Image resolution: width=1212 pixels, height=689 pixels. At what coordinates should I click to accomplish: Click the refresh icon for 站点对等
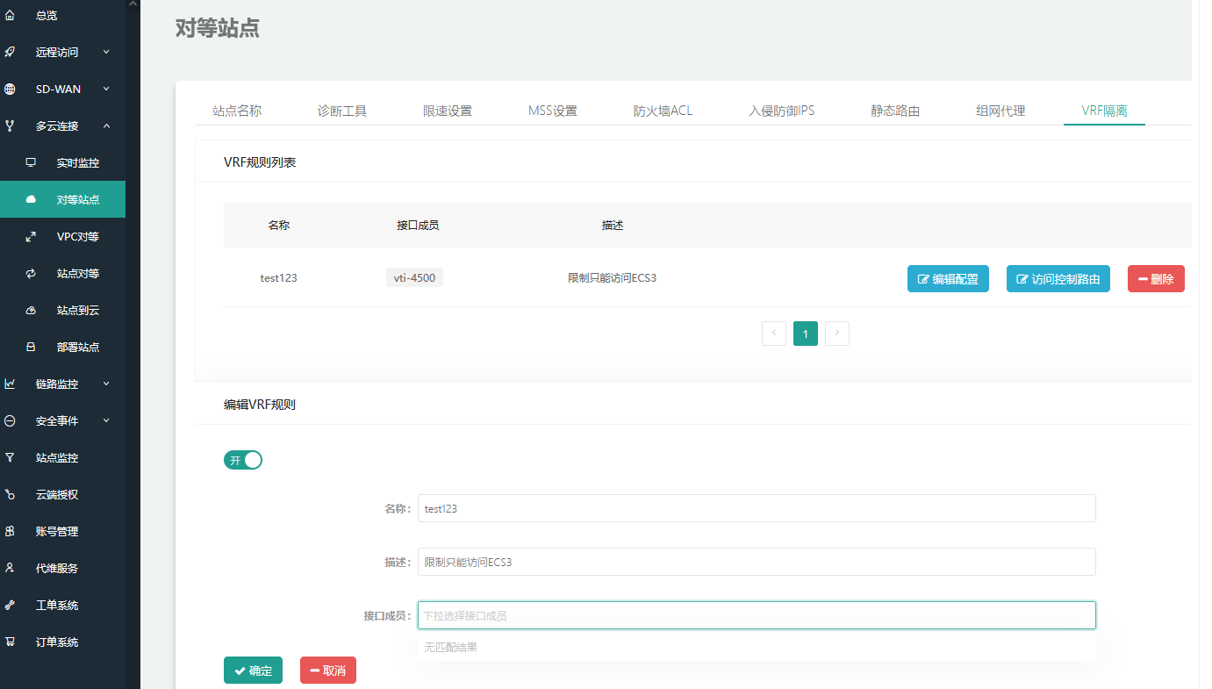(x=31, y=273)
